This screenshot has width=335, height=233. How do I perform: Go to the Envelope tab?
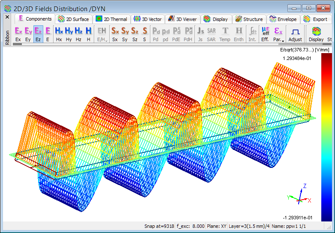pos(283,19)
